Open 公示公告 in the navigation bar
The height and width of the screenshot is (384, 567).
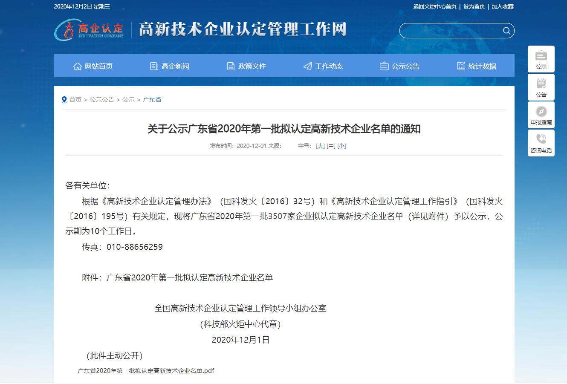[x=400, y=66]
